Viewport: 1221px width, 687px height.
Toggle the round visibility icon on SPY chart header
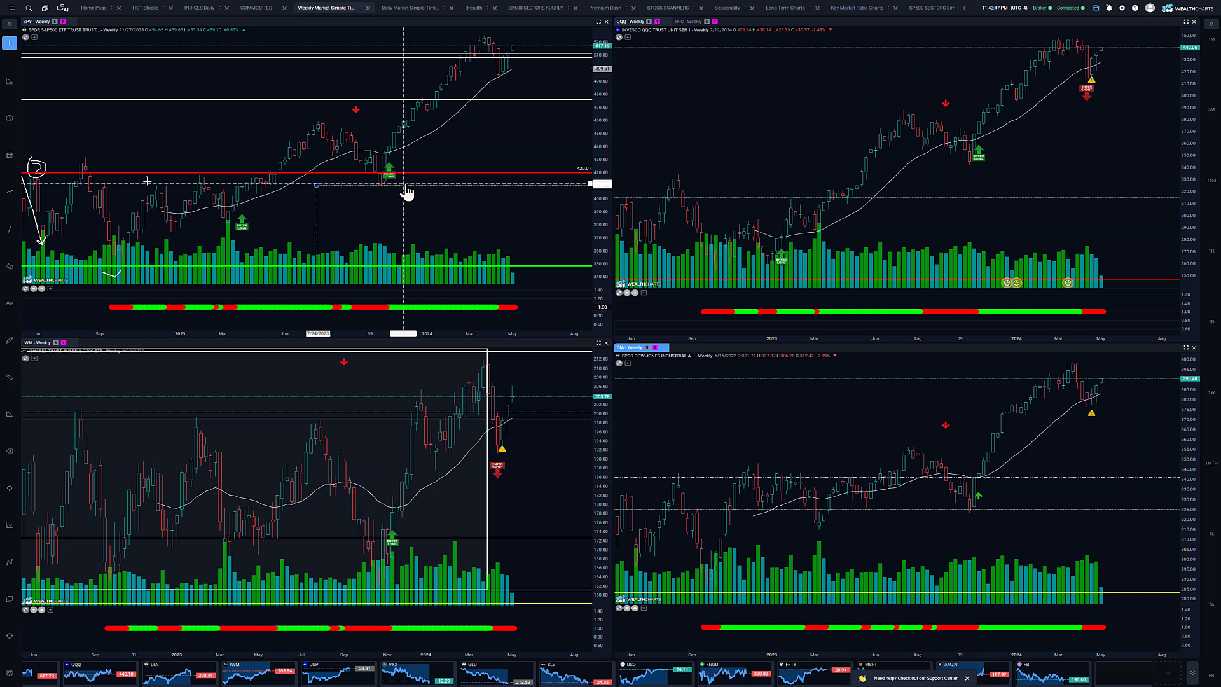point(25,38)
